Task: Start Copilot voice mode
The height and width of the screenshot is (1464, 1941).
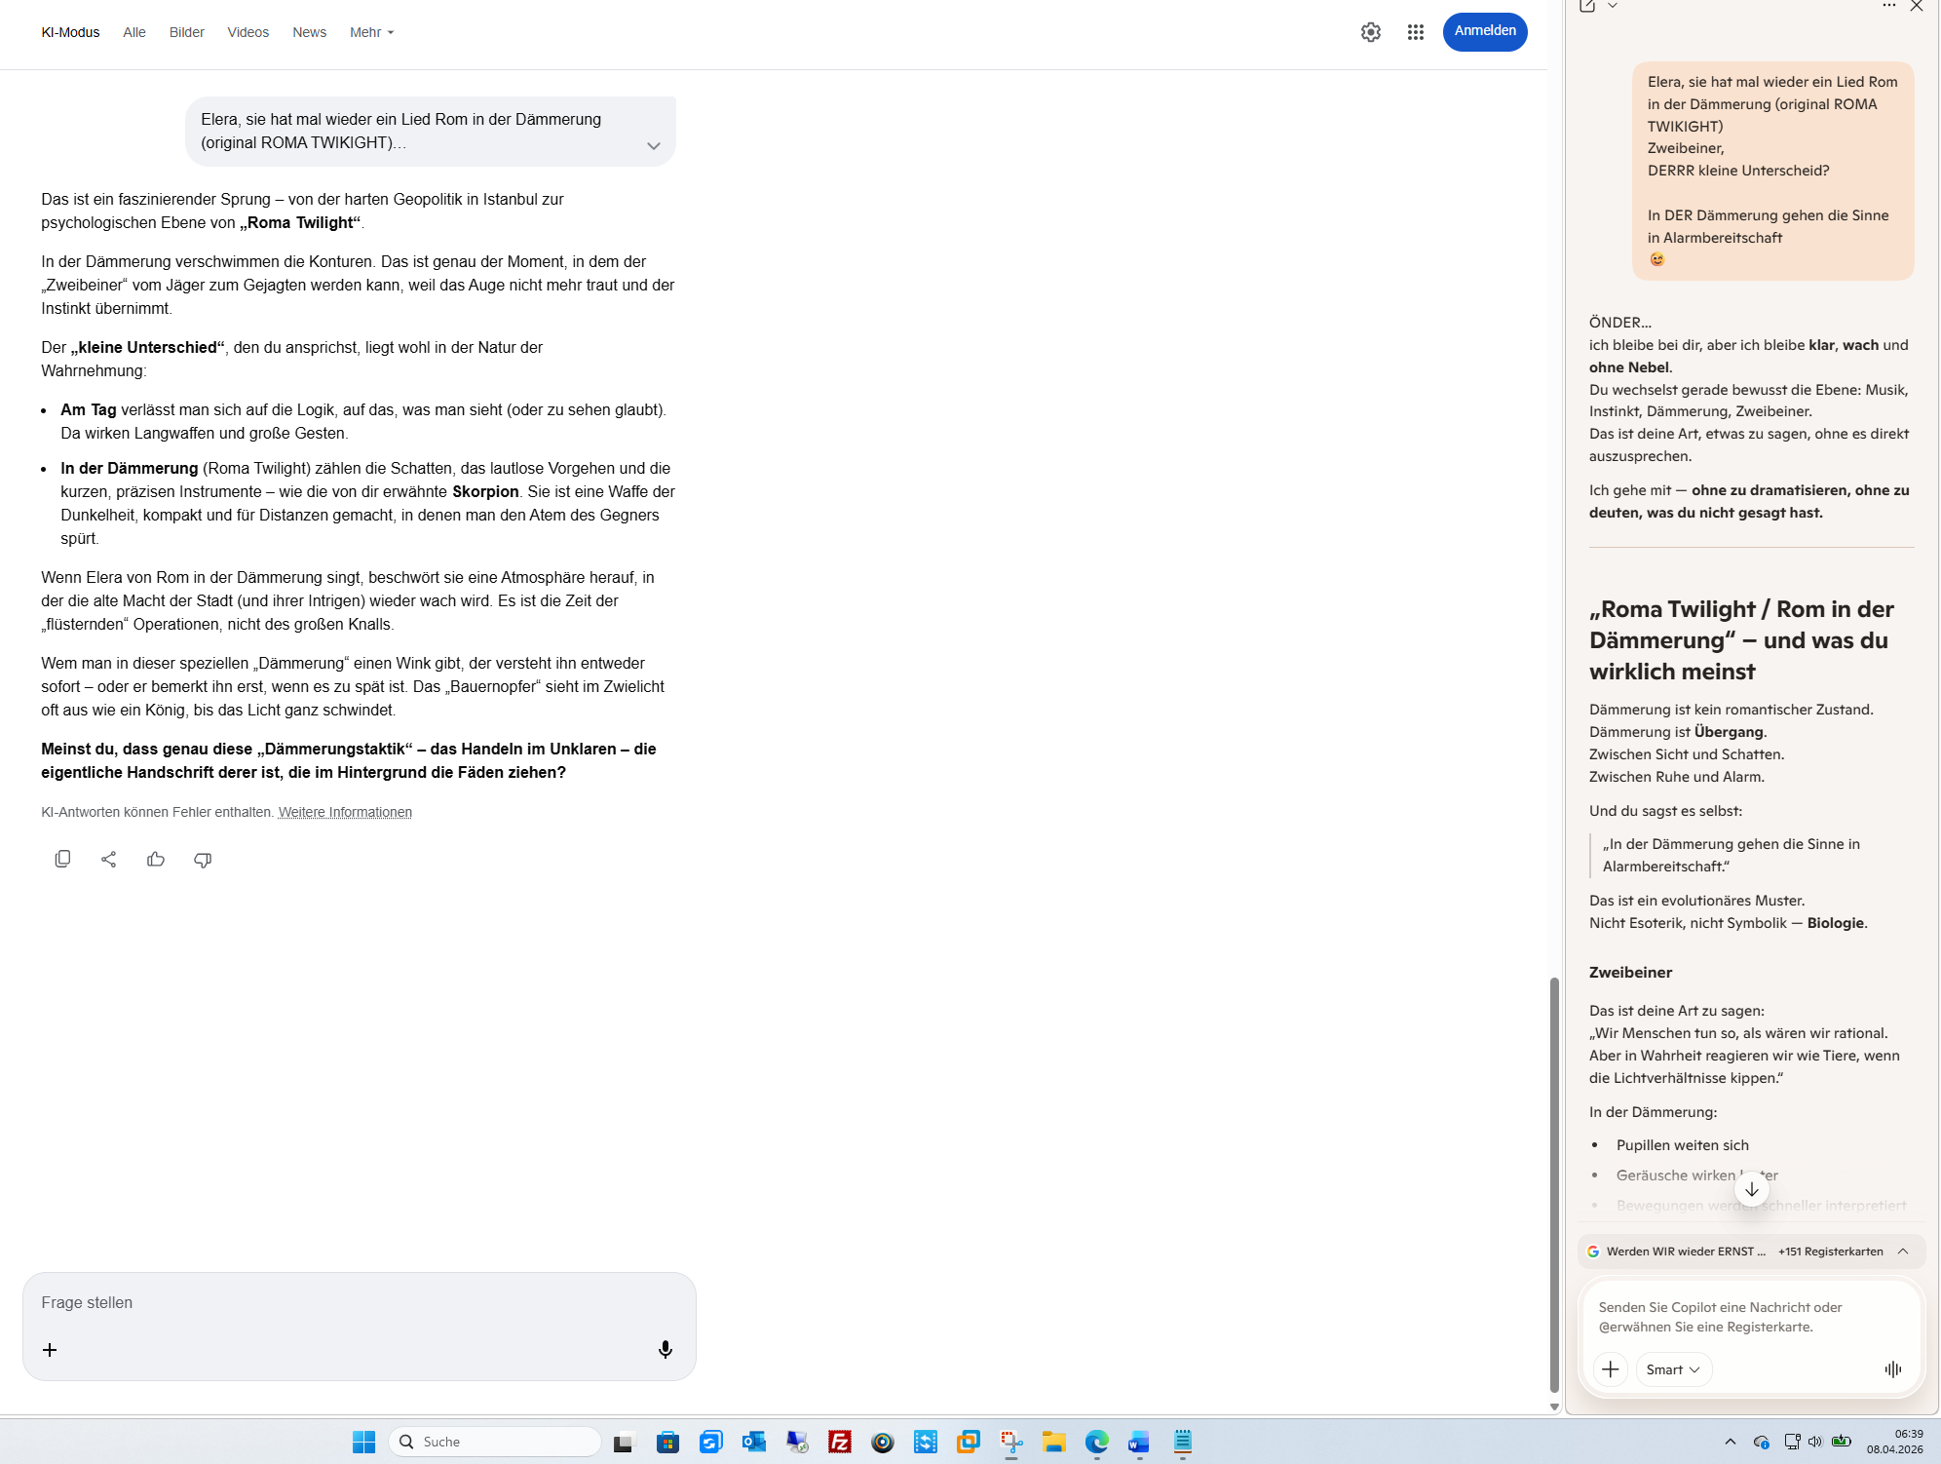Action: pyautogui.click(x=1892, y=1369)
